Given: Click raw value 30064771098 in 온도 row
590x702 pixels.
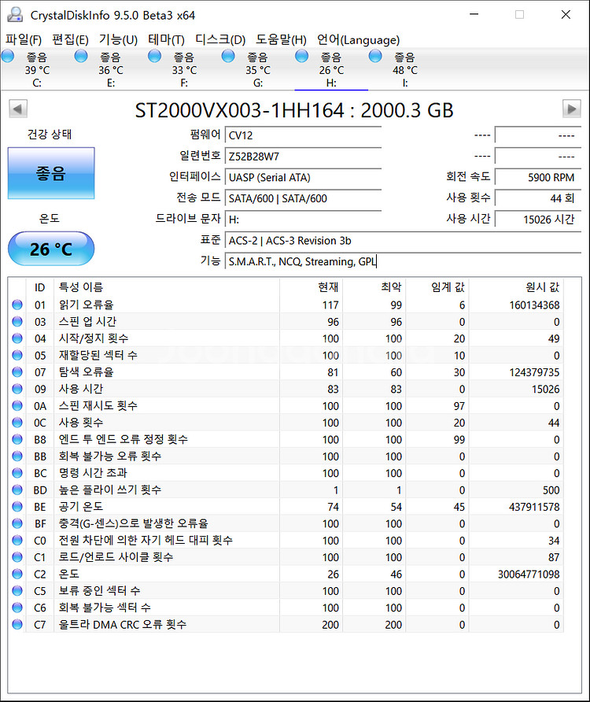Looking at the screenshot, I should coord(529,575).
